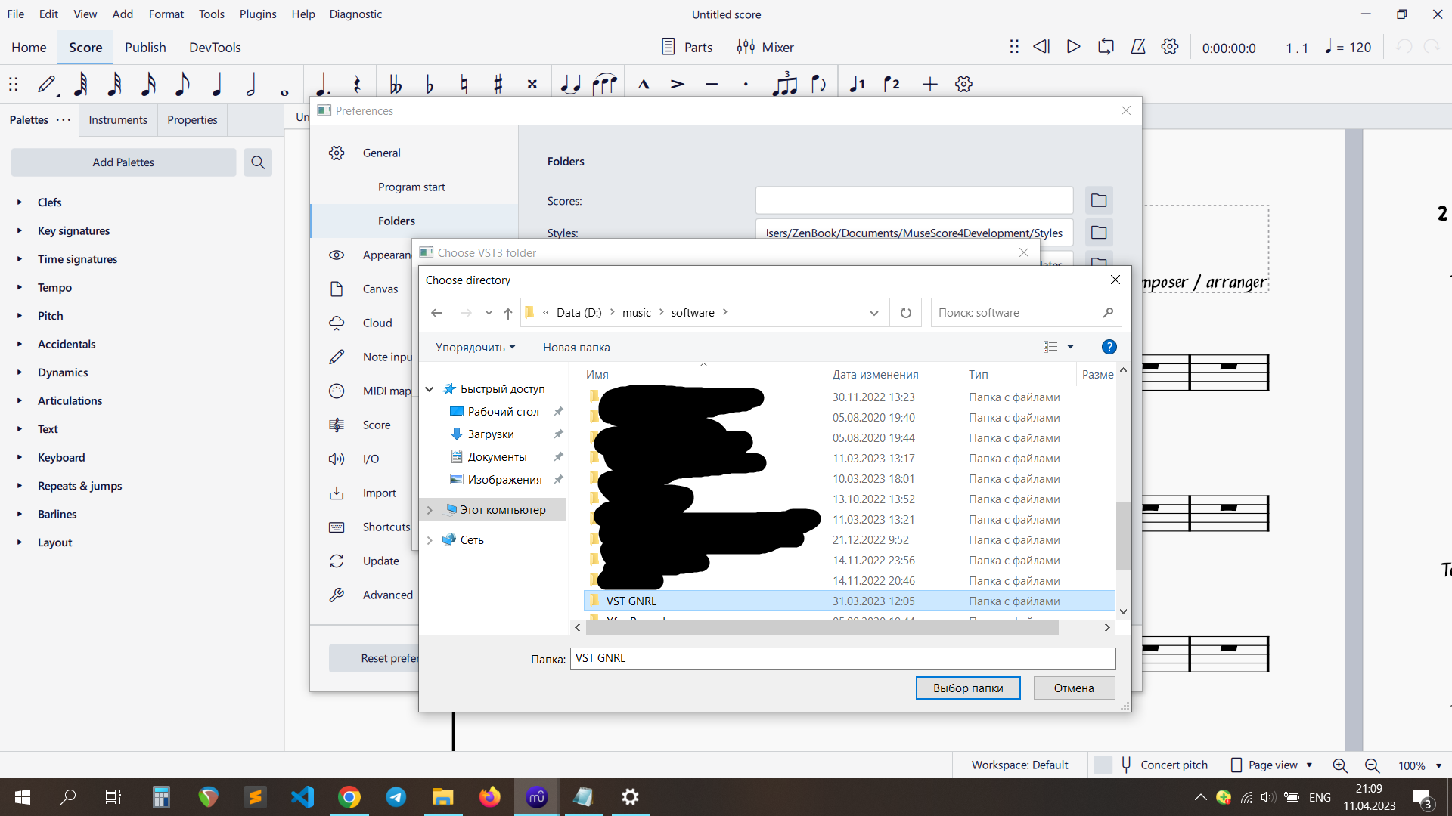The image size is (1452, 816).
Task: Open the Format menu
Action: [166, 14]
